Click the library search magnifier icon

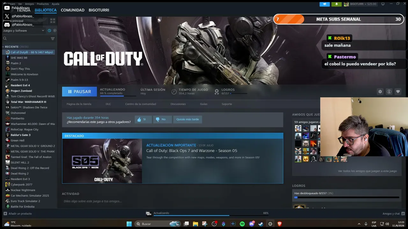[5, 38]
